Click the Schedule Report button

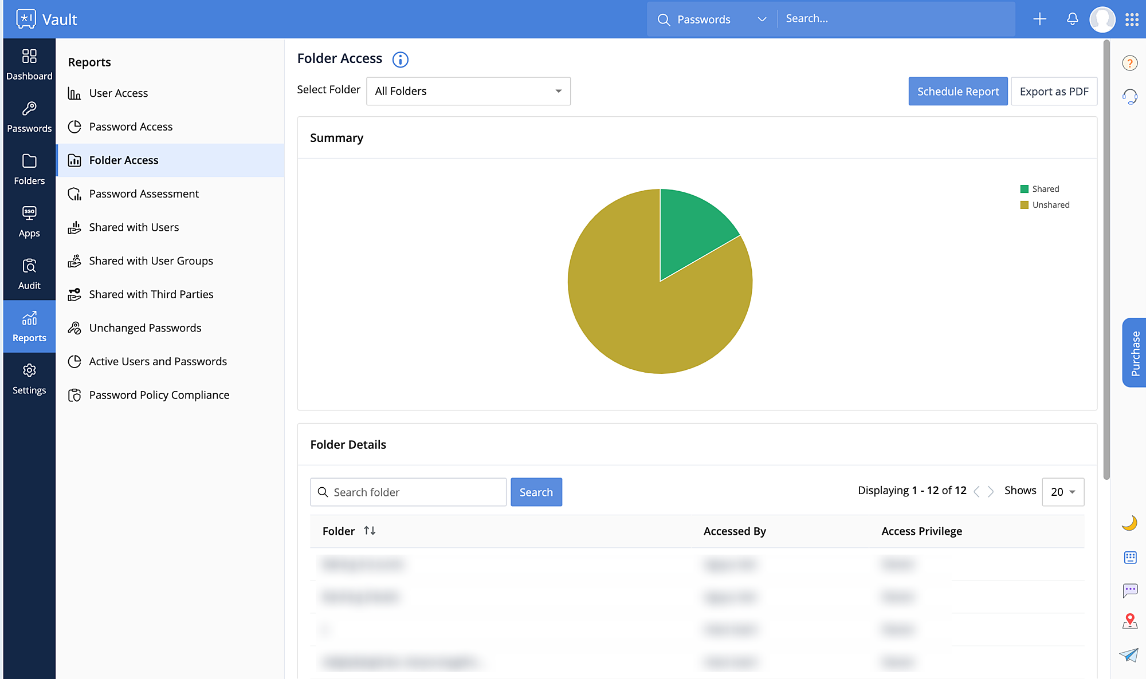957,91
